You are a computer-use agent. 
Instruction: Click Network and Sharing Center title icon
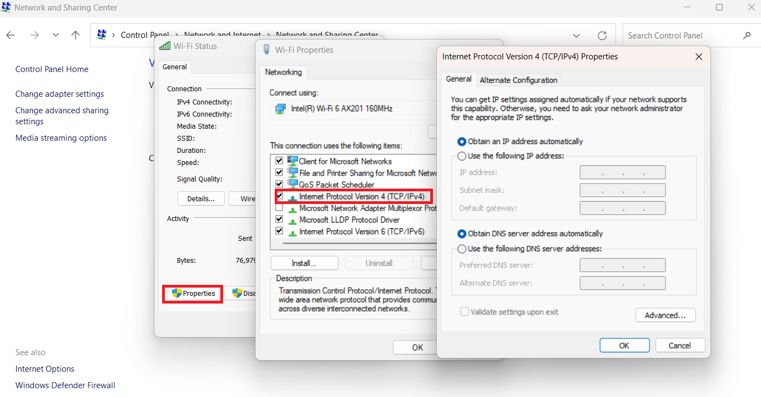[x=6, y=8]
